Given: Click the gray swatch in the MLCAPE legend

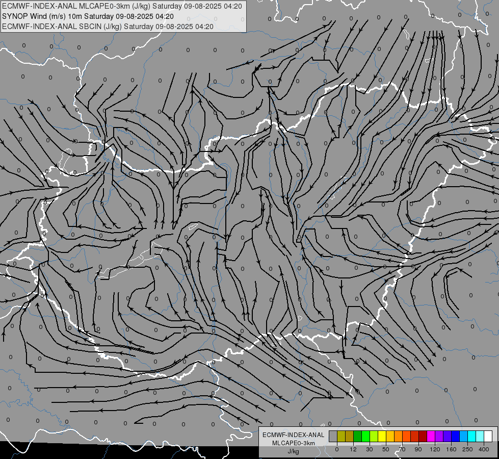Looking at the screenshot, I should pos(333,436).
